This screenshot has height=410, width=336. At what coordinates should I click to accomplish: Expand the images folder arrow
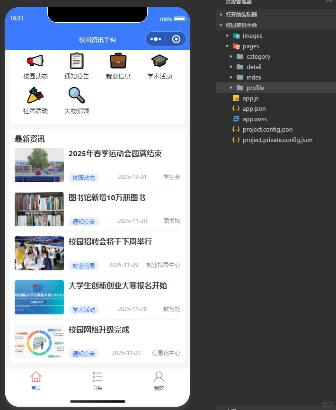pos(227,36)
